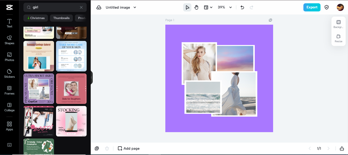Select the Stocking Pink Girl template

(71, 121)
